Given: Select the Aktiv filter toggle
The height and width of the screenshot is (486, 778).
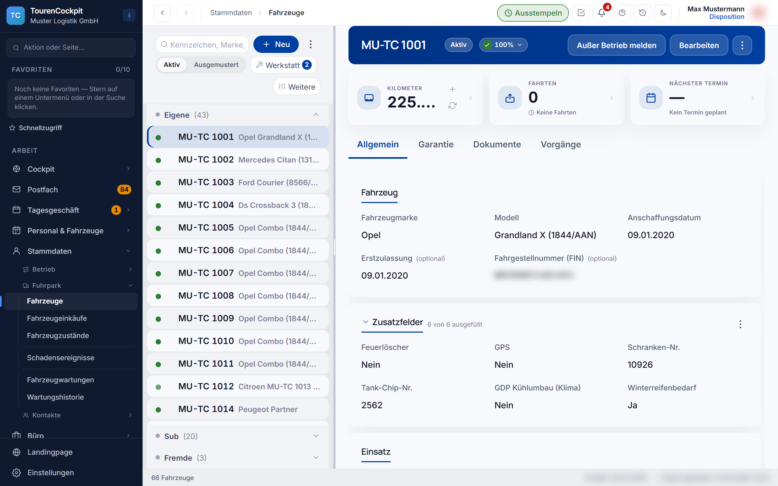Looking at the screenshot, I should (x=172, y=65).
